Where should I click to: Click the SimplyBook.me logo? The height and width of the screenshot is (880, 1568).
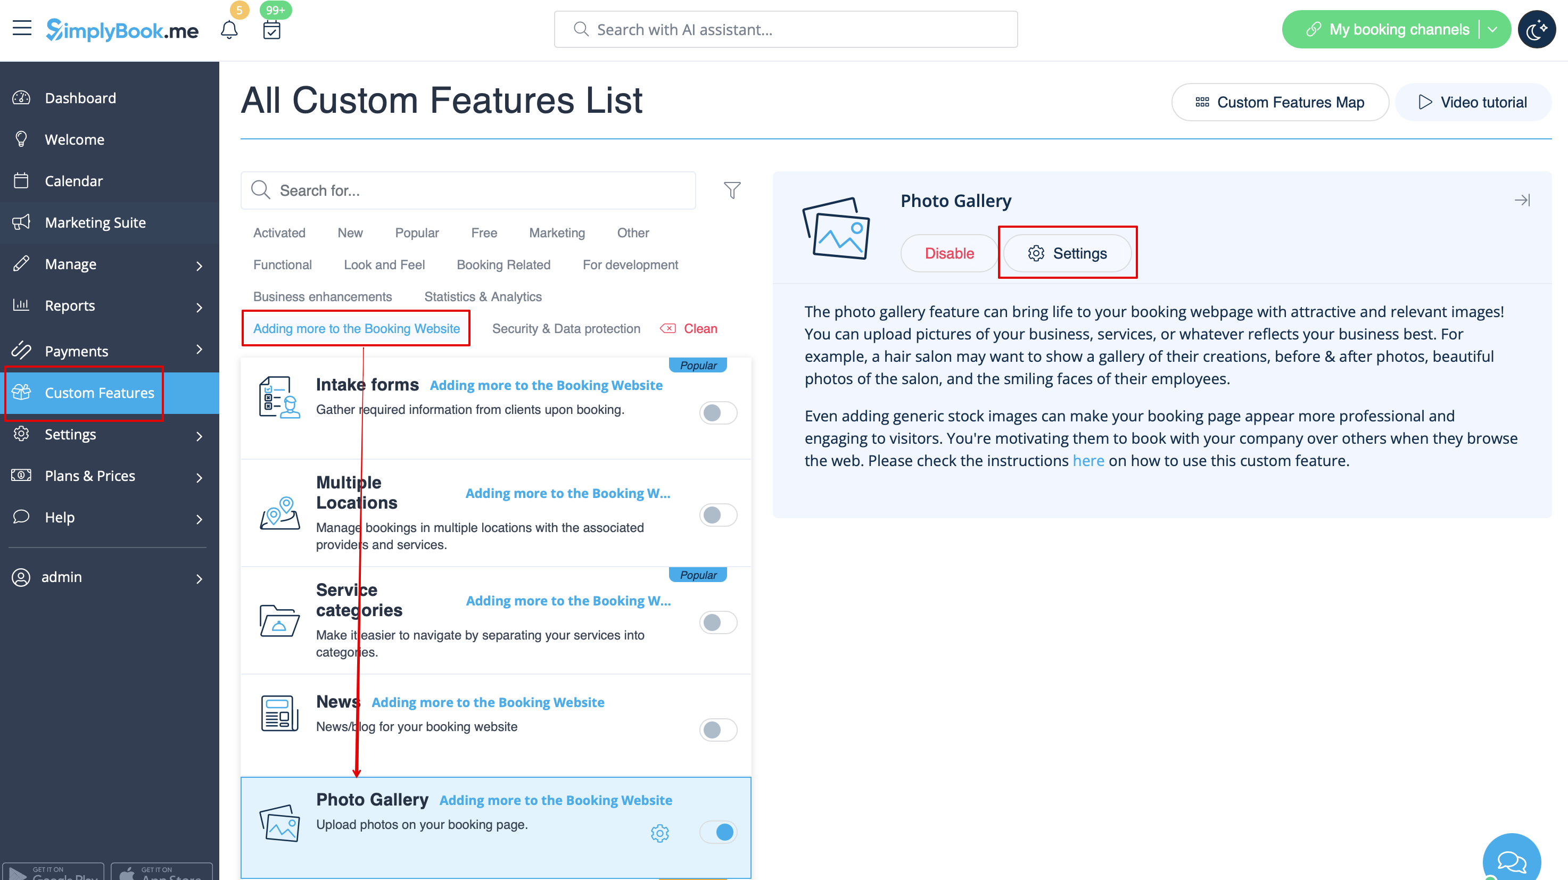(122, 30)
